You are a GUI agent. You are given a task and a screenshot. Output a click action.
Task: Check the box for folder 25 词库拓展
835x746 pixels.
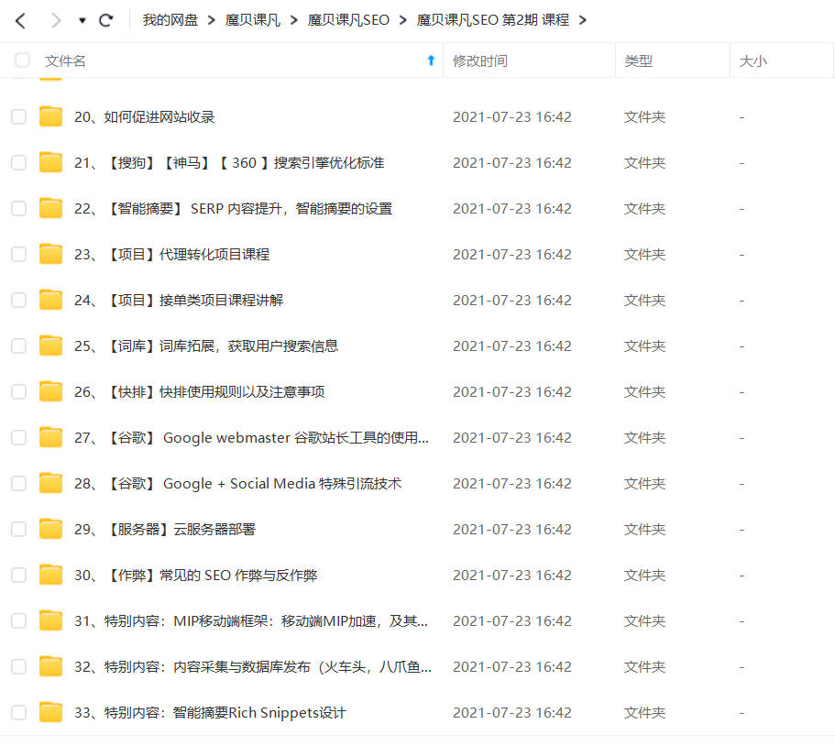[18, 346]
